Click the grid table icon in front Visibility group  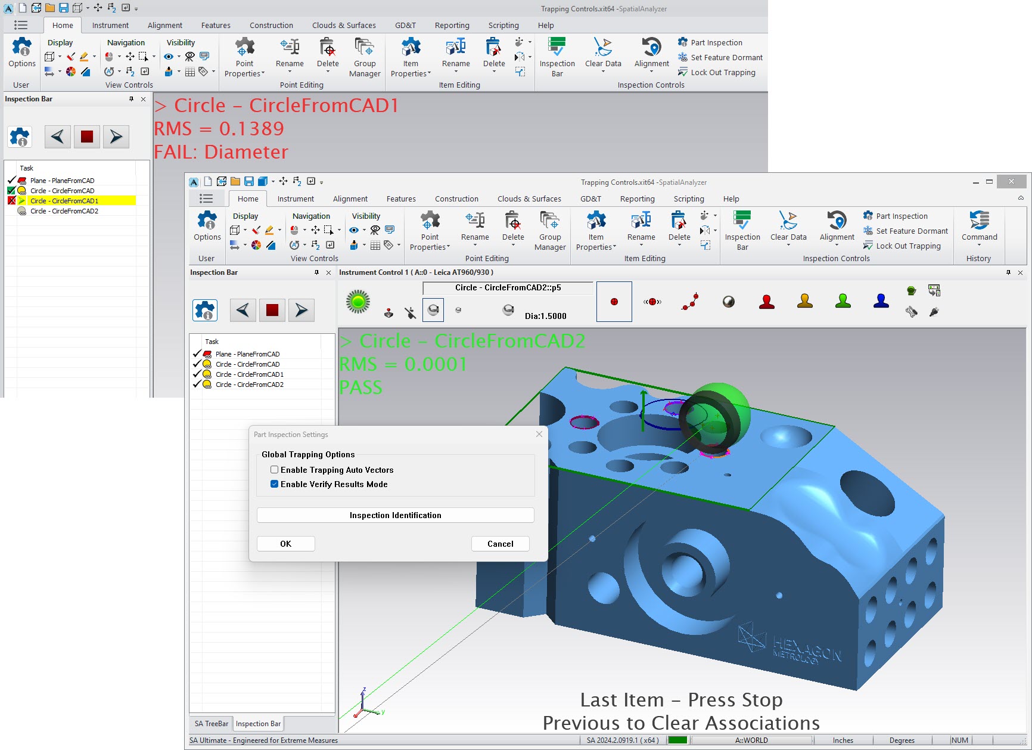(375, 245)
